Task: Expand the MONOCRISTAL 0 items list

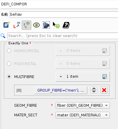Action: pos(61,51)
